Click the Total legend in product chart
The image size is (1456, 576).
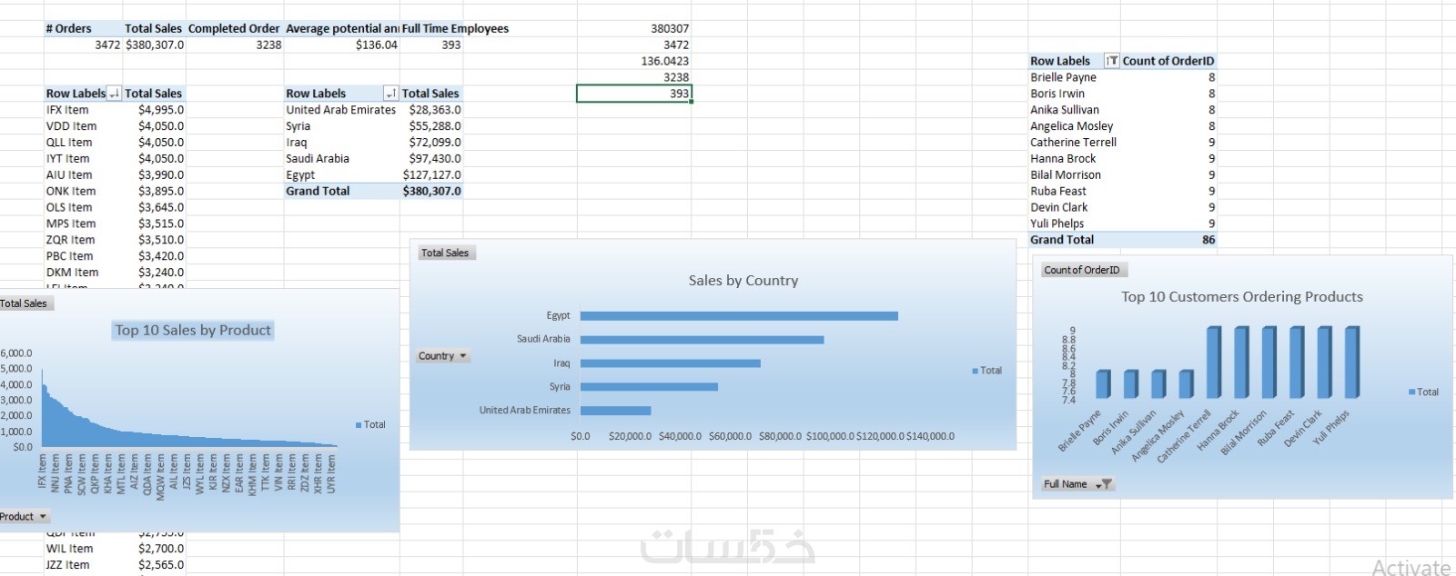click(370, 425)
